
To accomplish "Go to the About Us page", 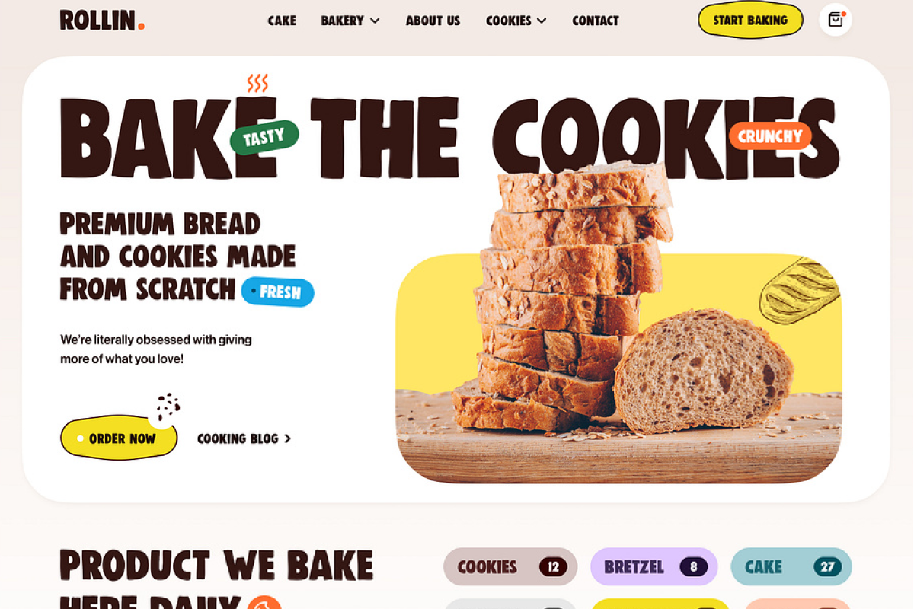I will coord(433,21).
